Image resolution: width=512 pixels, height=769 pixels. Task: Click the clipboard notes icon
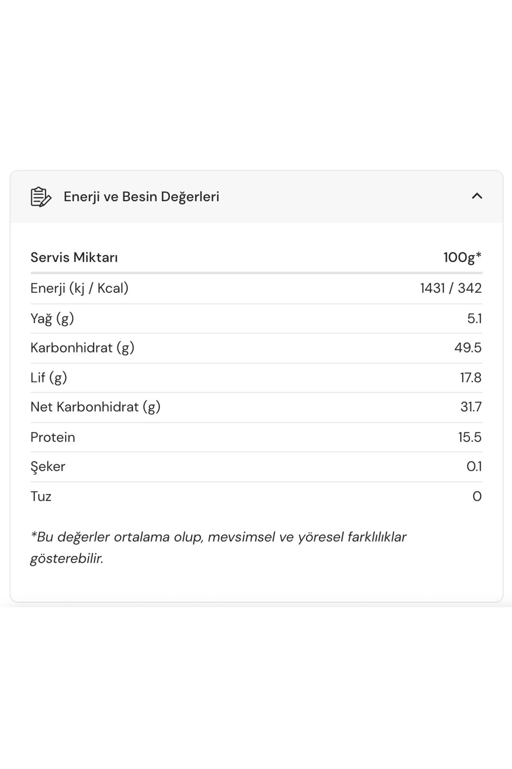[x=41, y=197]
